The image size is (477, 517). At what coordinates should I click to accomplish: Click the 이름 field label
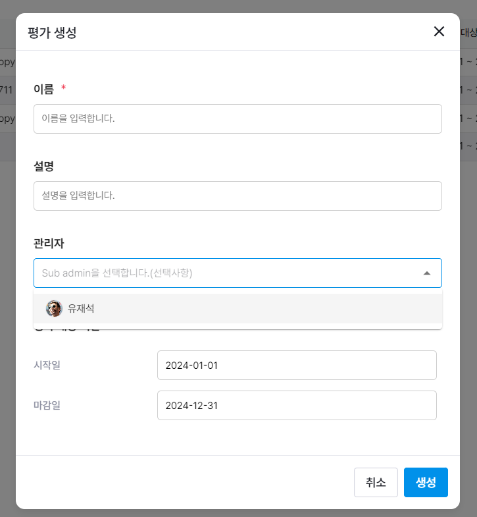point(43,89)
